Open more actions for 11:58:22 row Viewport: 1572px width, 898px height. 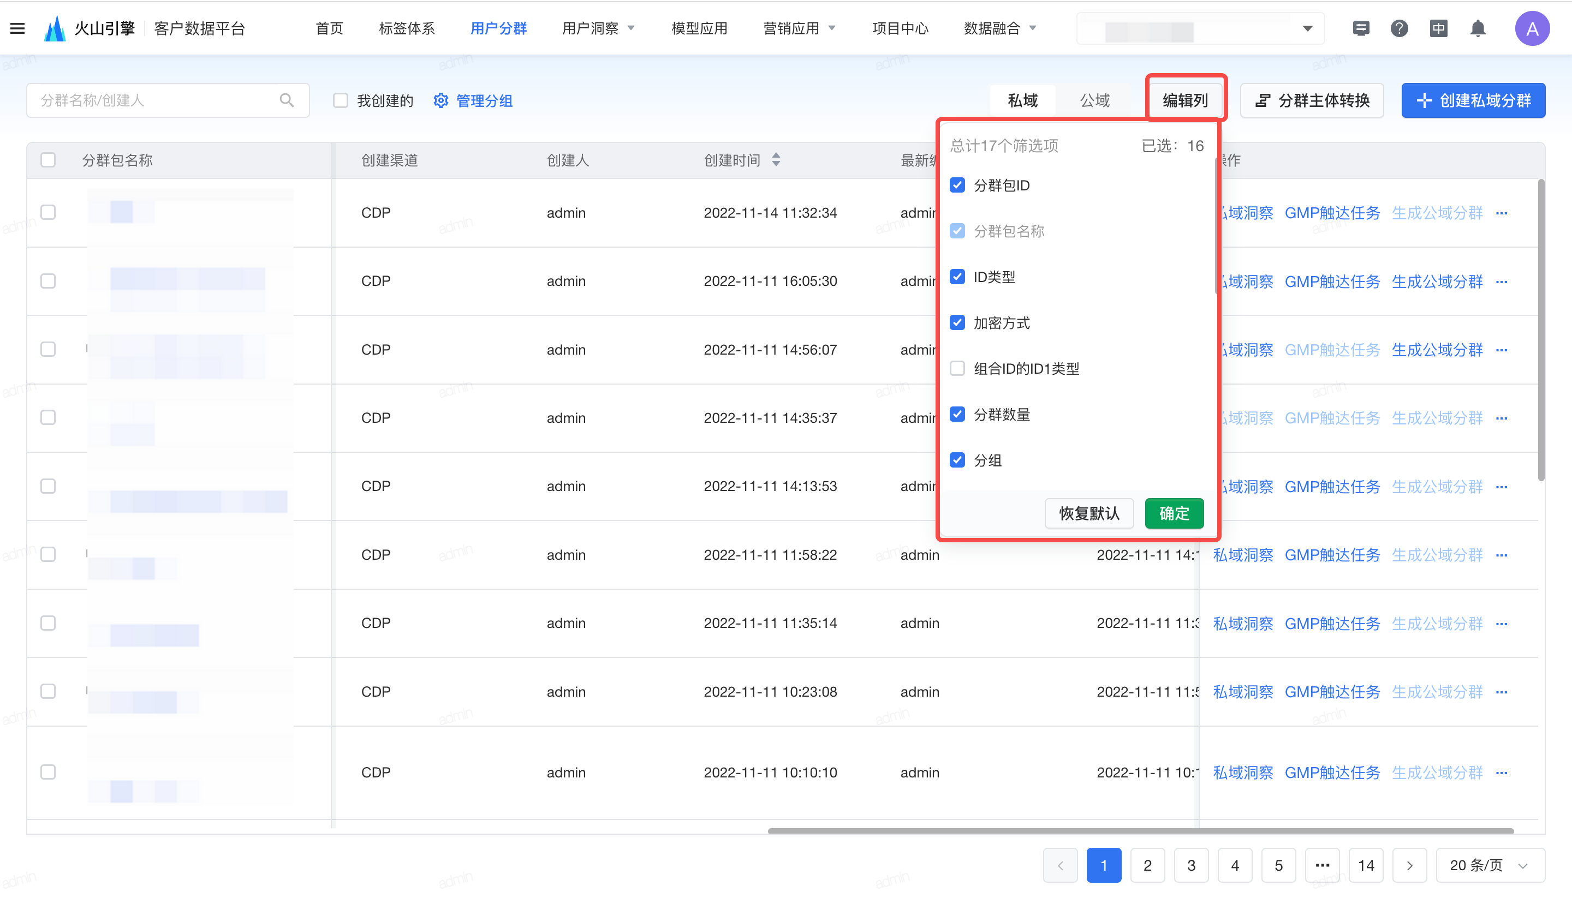click(x=1502, y=556)
